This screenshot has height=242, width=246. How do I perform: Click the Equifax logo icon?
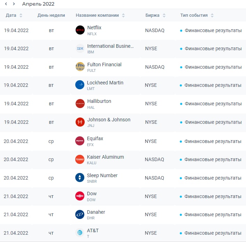click(x=80, y=141)
